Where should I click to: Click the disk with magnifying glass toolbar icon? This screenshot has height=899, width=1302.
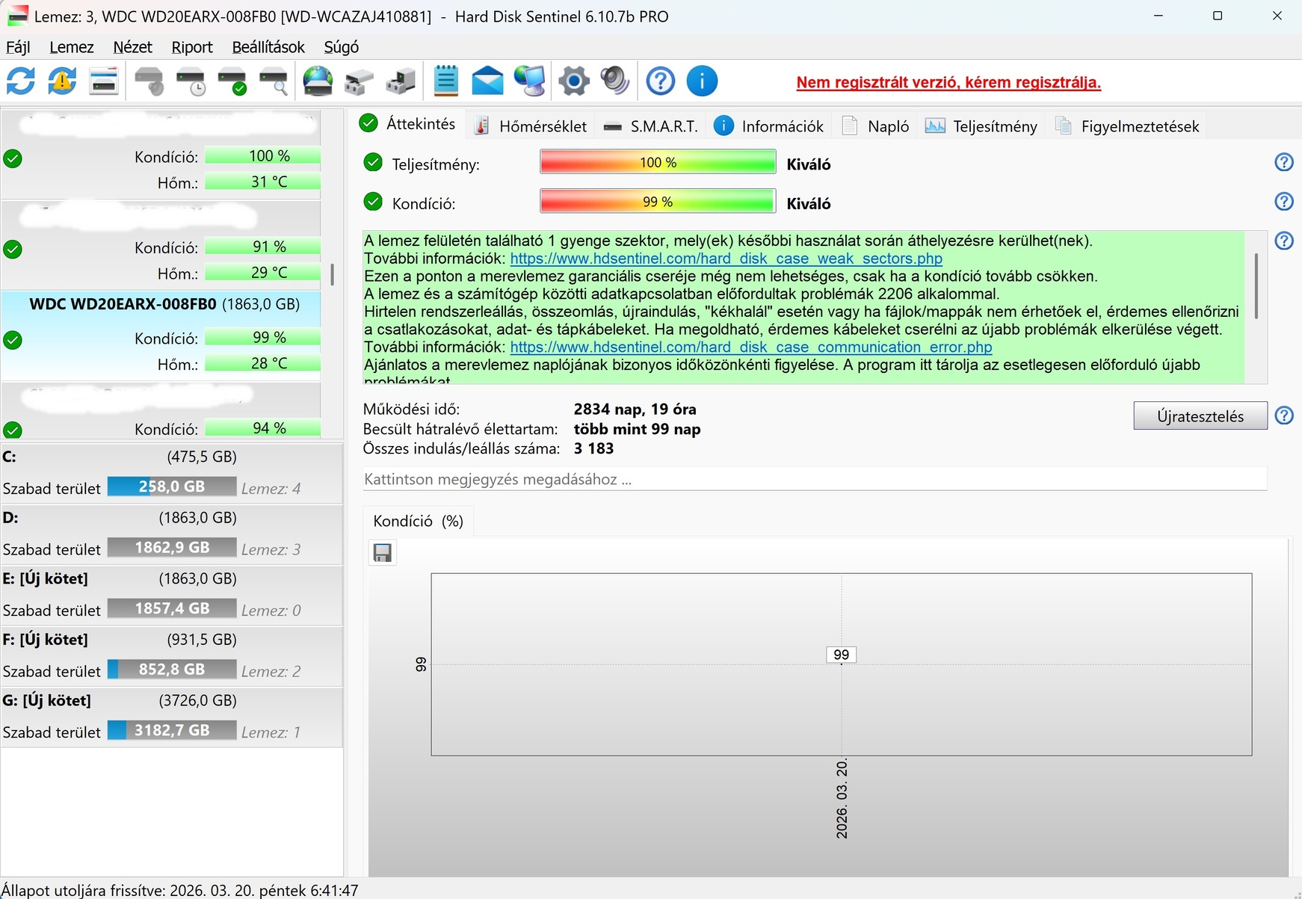click(x=274, y=81)
